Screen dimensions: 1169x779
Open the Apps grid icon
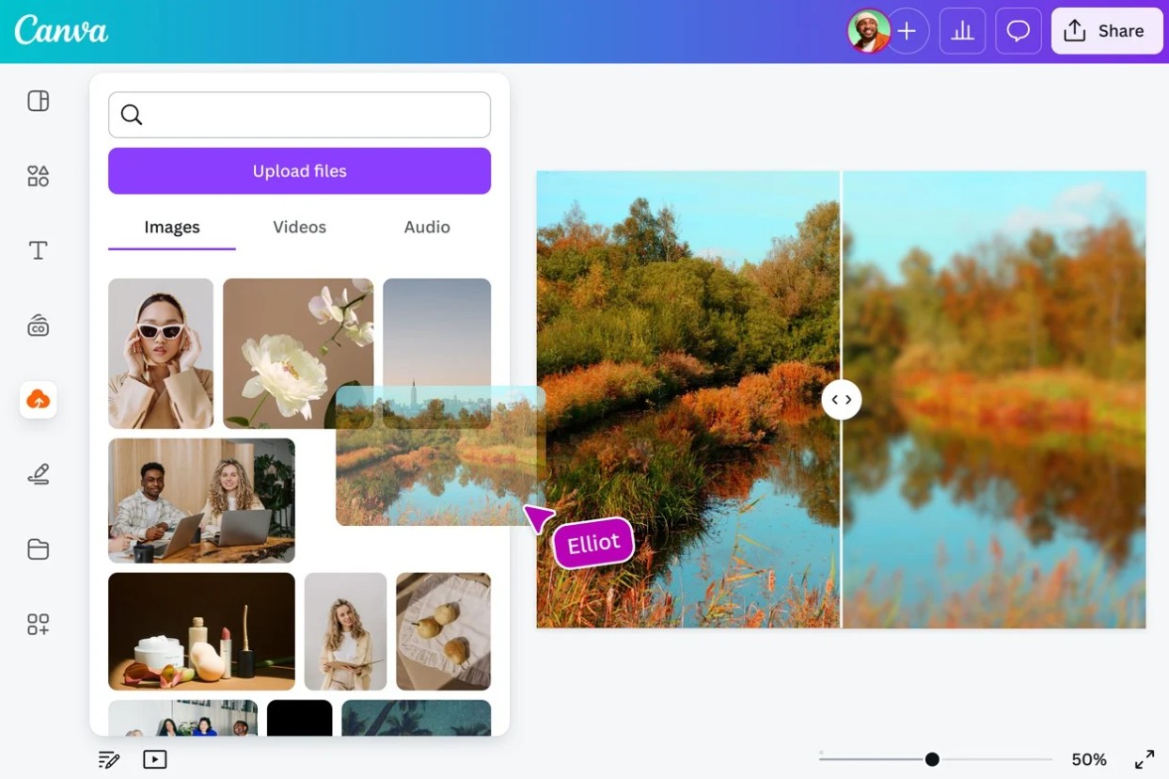click(x=38, y=624)
